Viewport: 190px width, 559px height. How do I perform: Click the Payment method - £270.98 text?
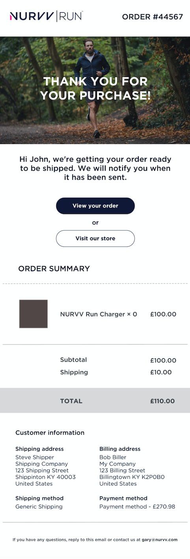pos(137,507)
